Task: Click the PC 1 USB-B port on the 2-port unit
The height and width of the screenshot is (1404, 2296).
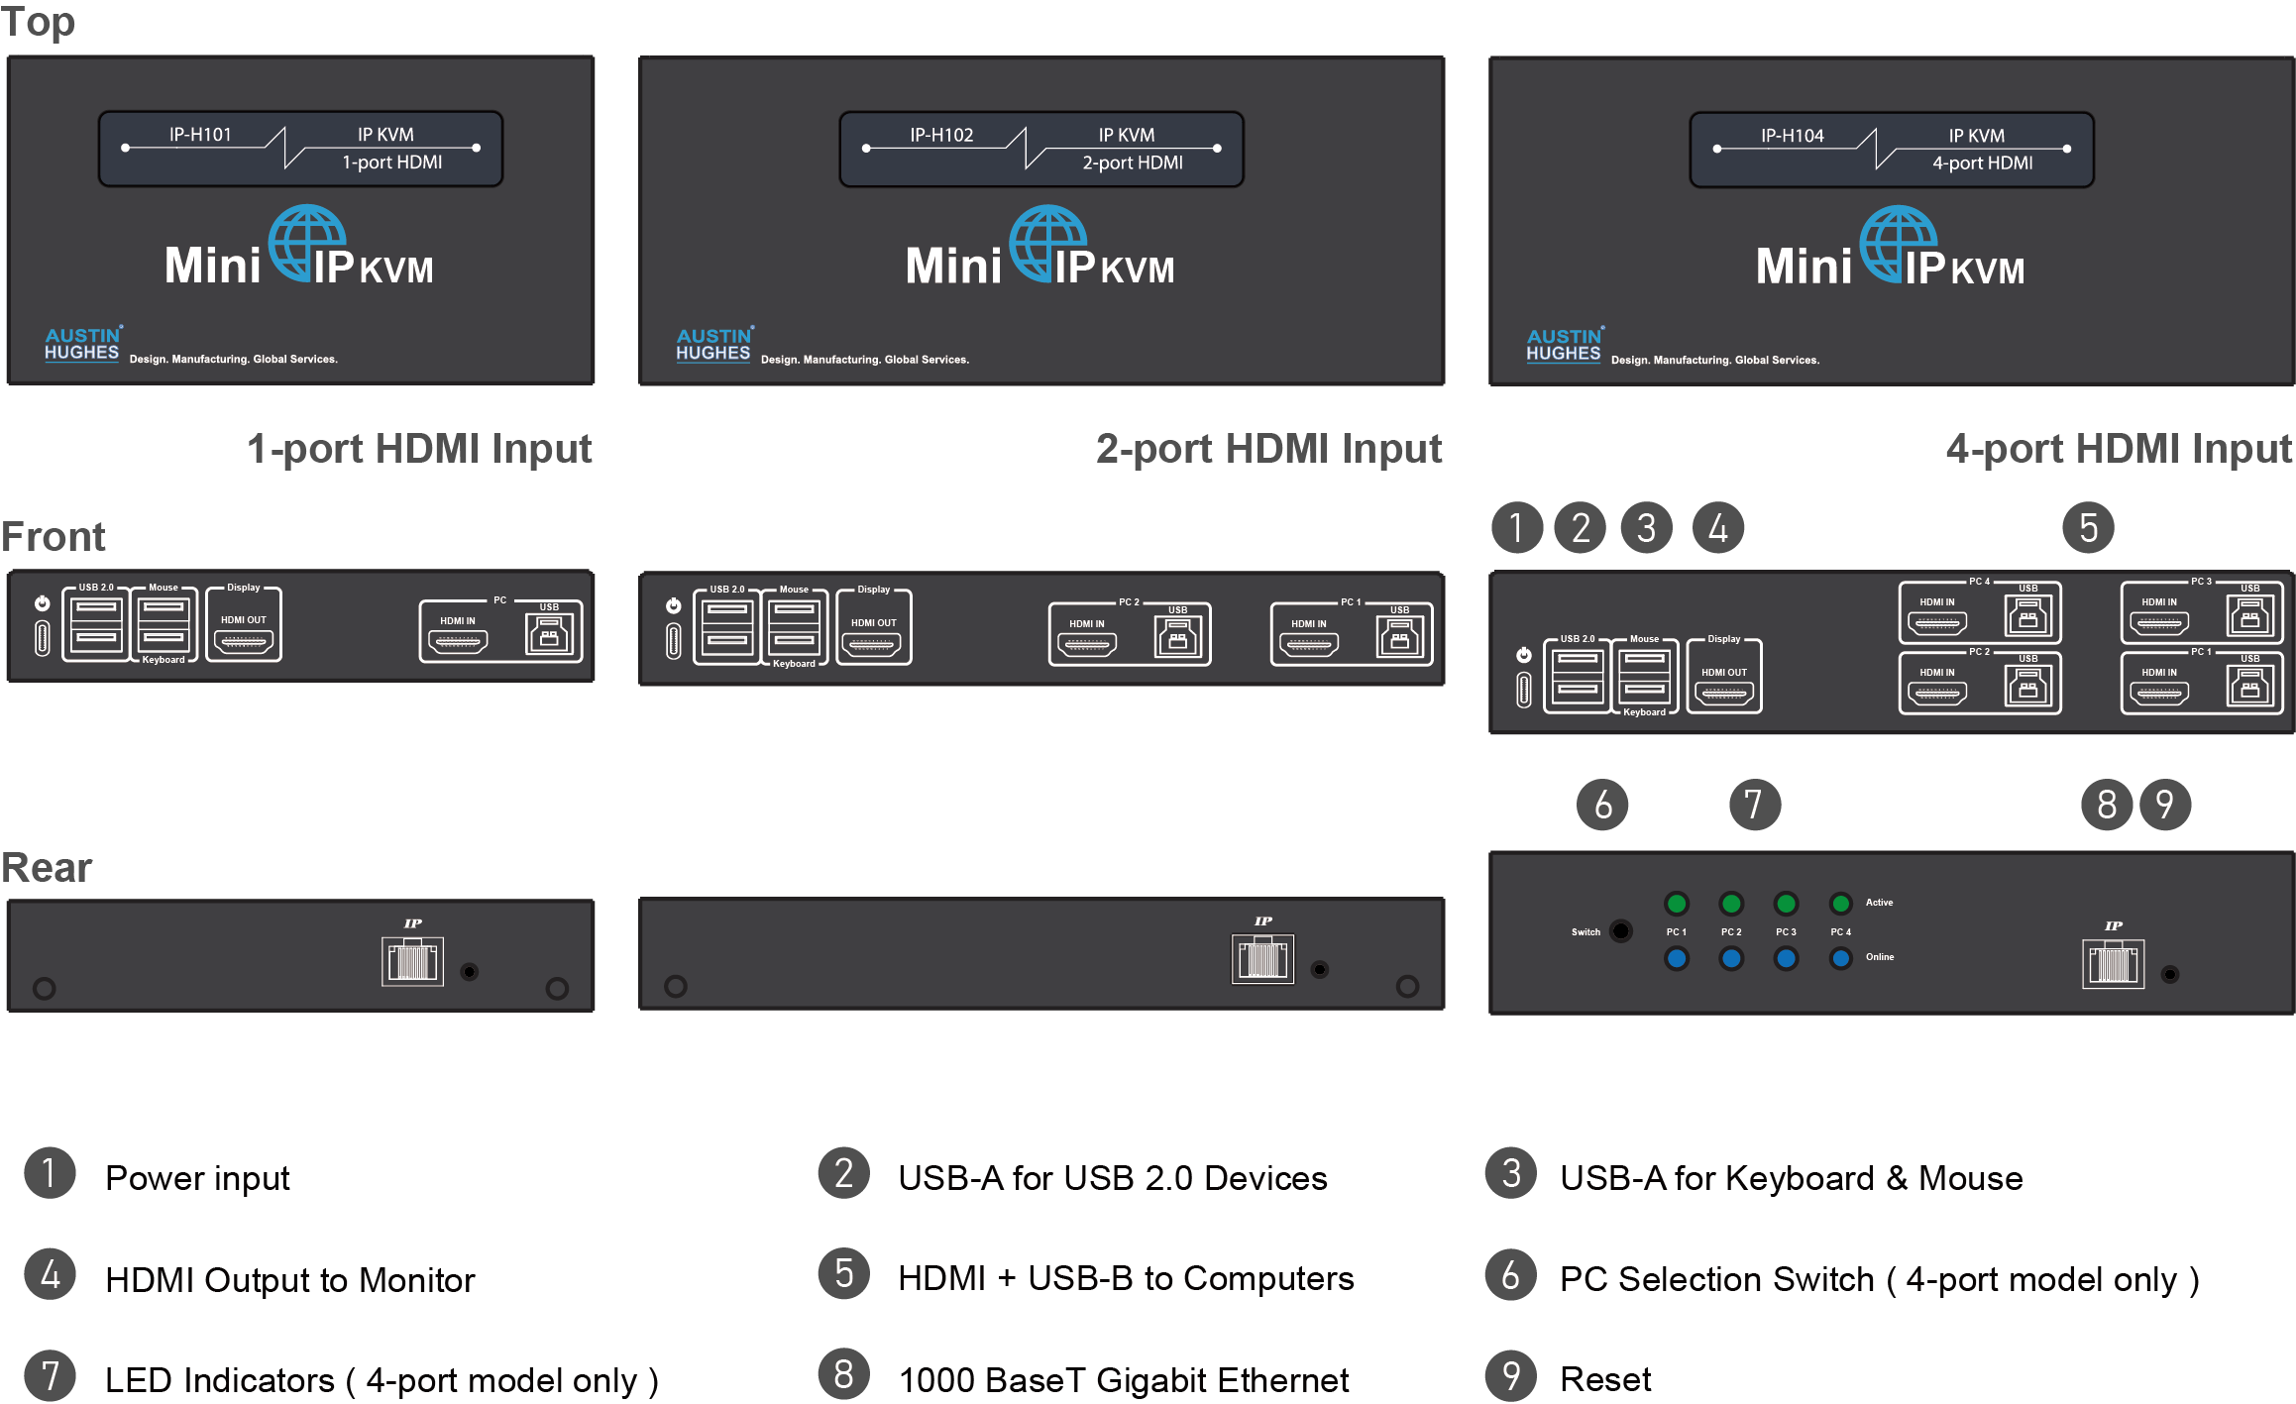Action: point(1399,636)
